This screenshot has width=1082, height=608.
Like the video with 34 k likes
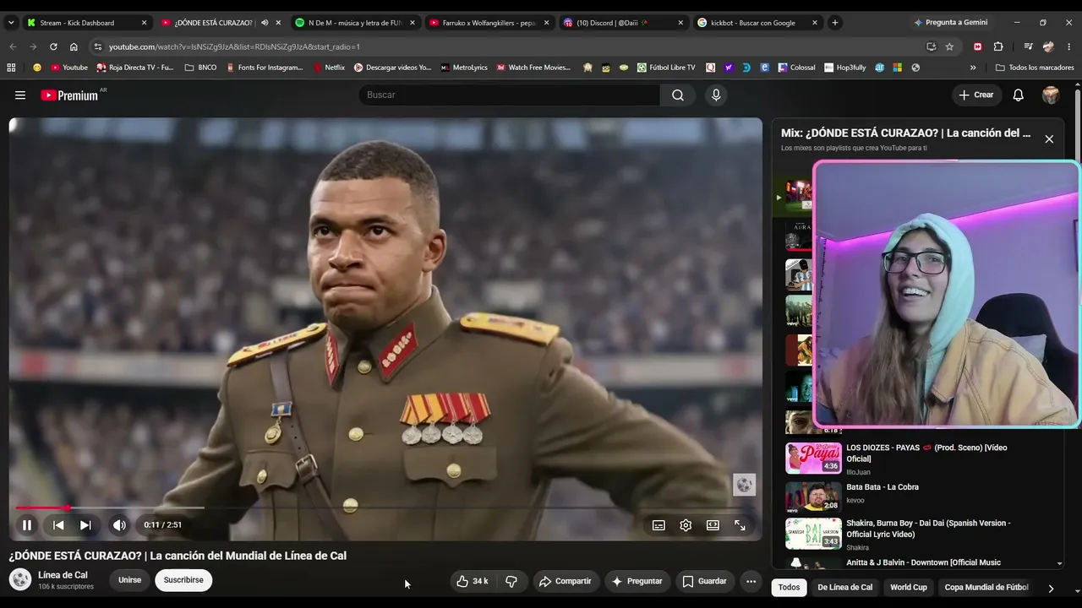(x=472, y=581)
